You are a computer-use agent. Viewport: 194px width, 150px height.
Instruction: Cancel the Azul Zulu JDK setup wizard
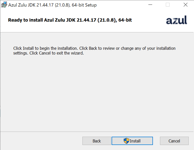pos(174,141)
